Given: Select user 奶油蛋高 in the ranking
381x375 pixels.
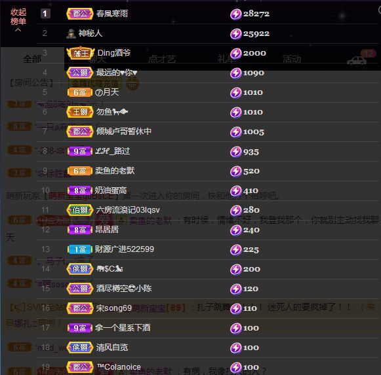Looking at the screenshot, I should [111, 190].
